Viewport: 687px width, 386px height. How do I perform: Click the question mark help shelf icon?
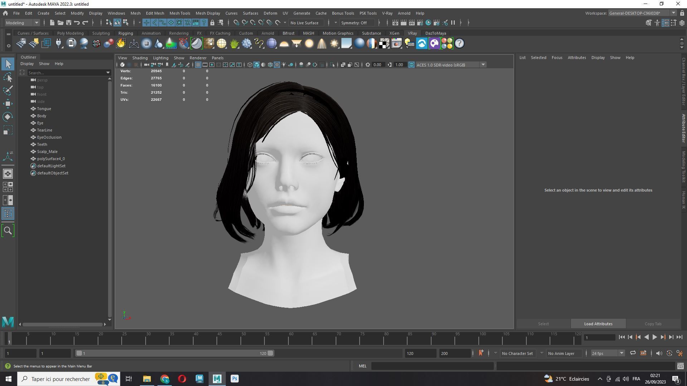459,44
